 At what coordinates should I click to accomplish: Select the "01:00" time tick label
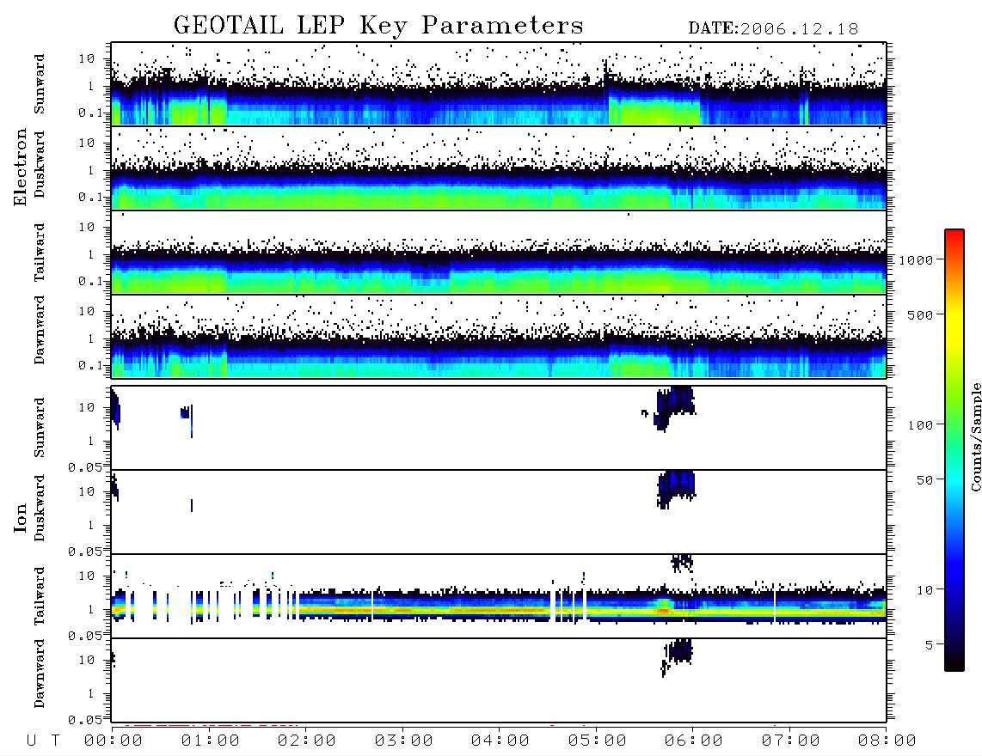pyautogui.click(x=211, y=741)
